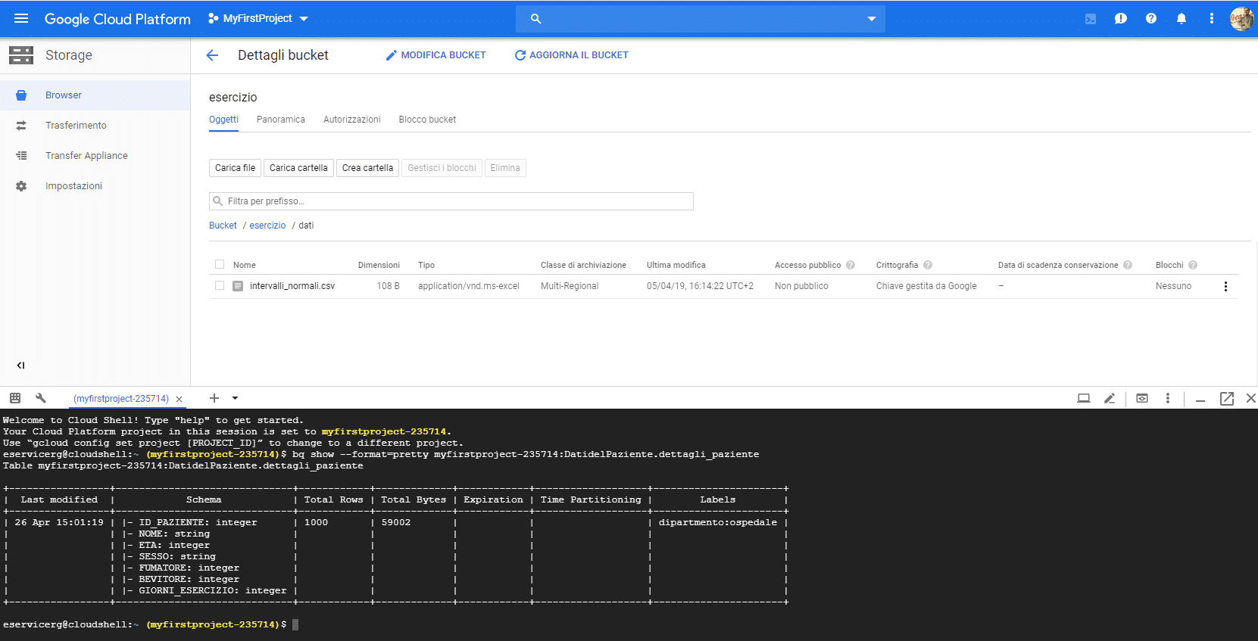The width and height of the screenshot is (1258, 641).
Task: Click the Classe di archiviazione column header
Action: click(583, 265)
